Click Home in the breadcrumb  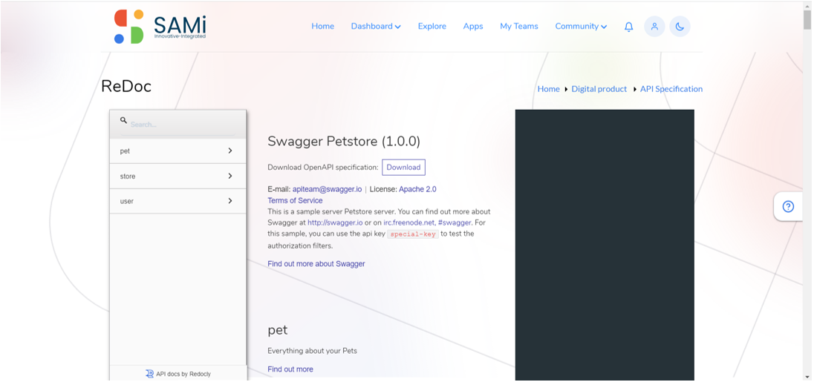pyautogui.click(x=548, y=89)
